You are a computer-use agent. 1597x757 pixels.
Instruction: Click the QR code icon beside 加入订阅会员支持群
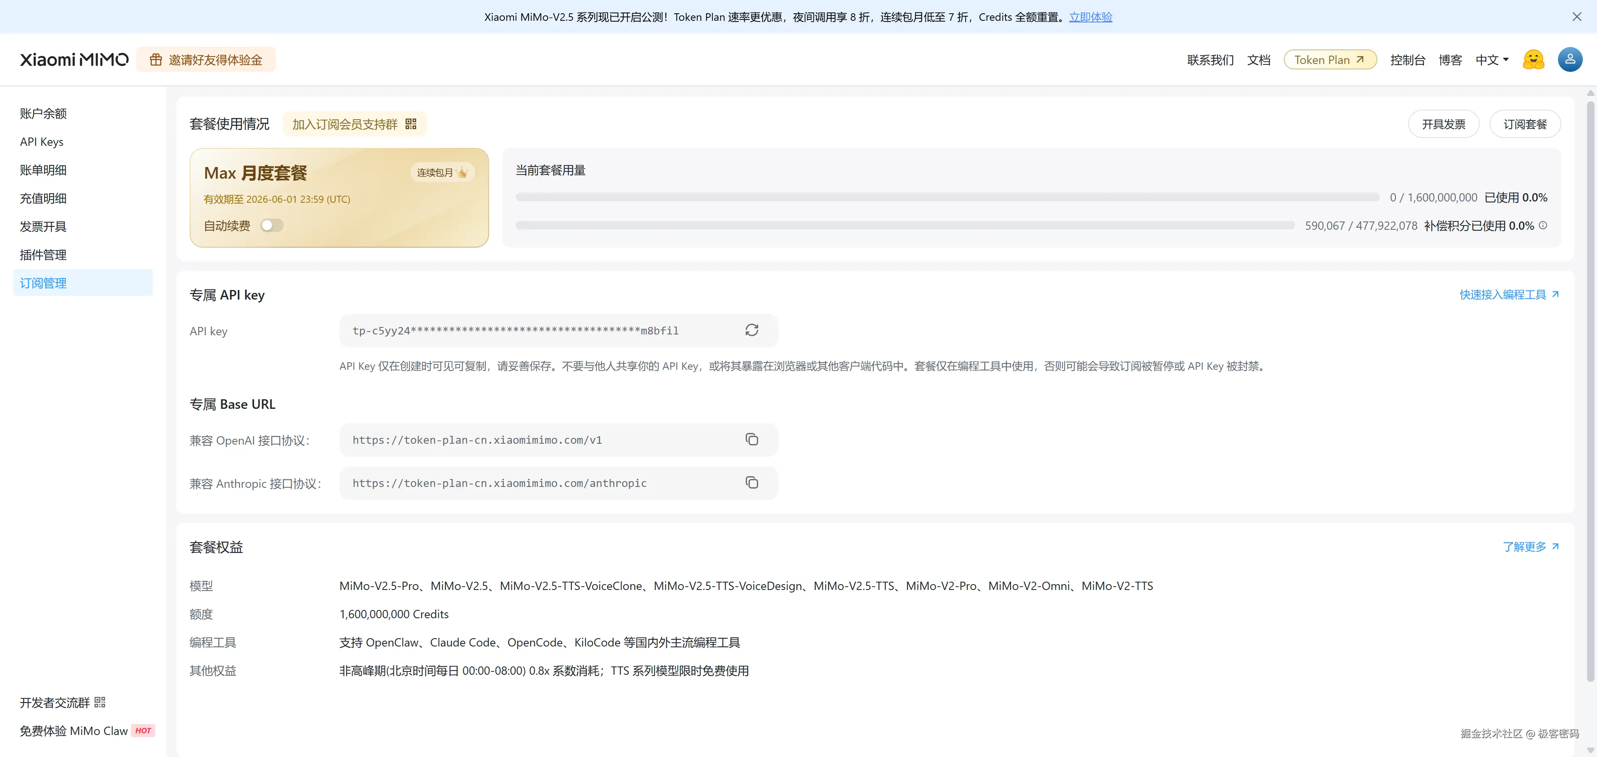411,124
